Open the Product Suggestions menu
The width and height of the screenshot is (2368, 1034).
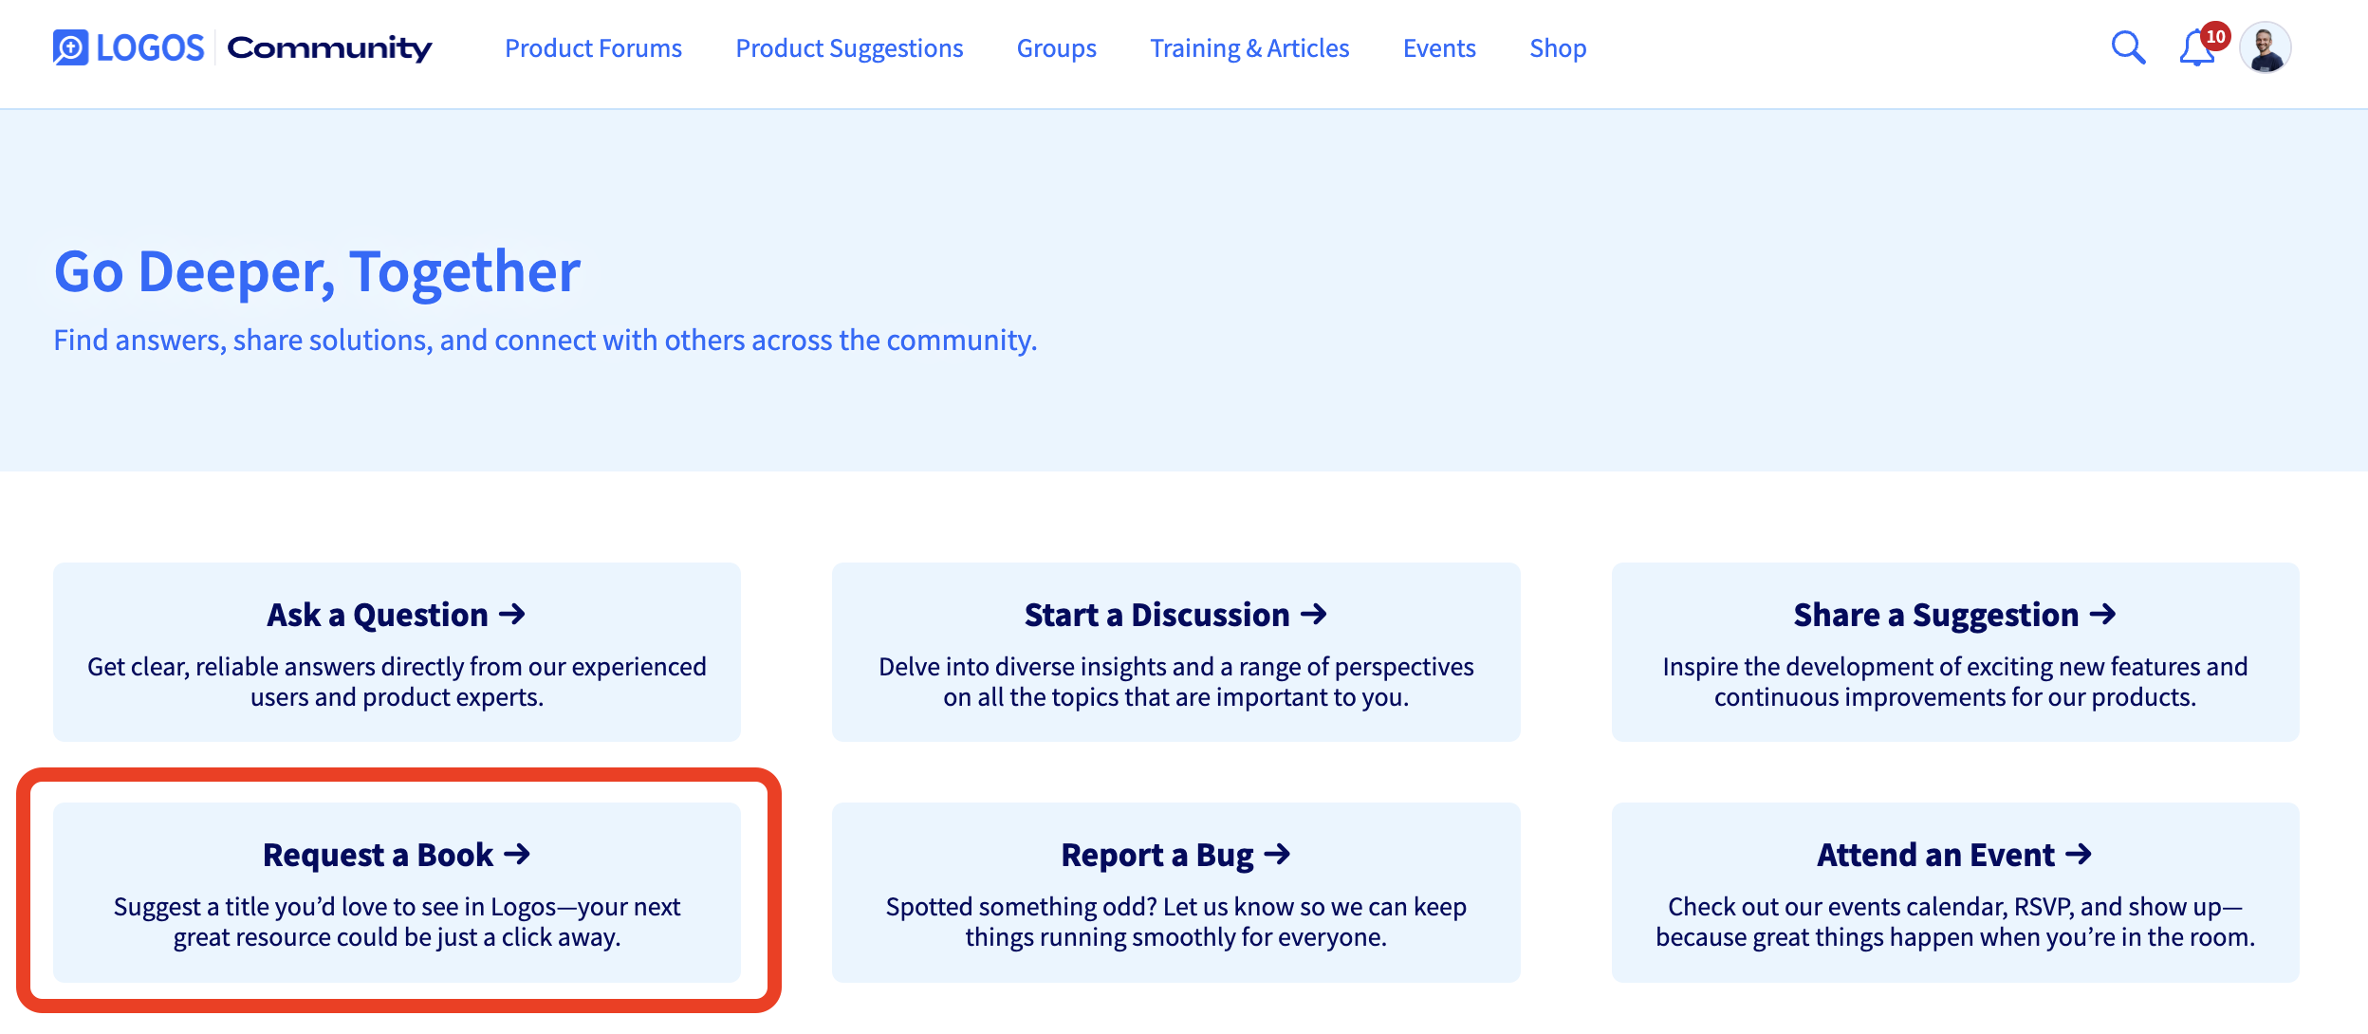point(849,48)
